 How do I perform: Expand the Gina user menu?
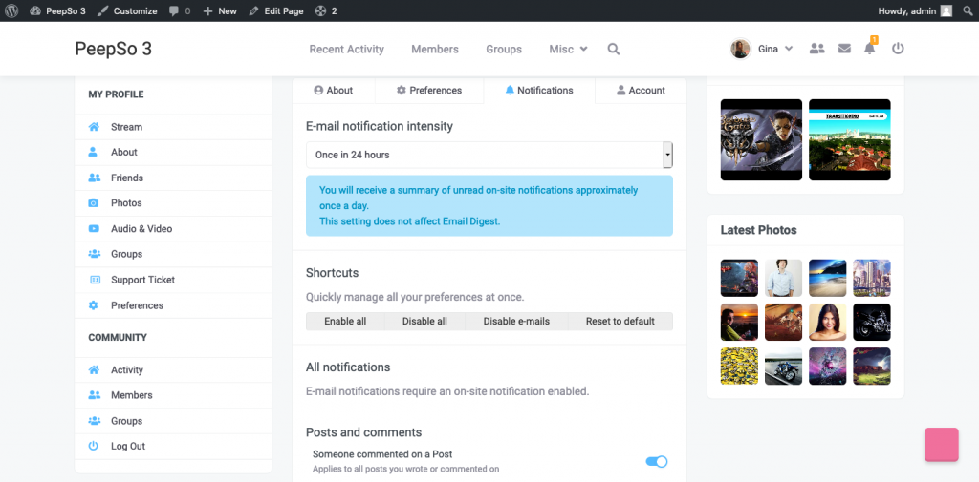tap(761, 49)
